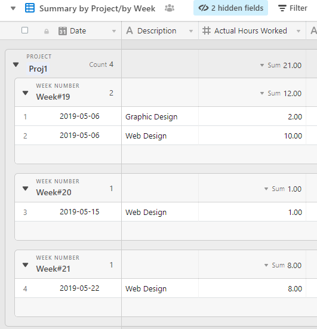
Task: Collapse the Proj1 project group
Action: (16, 64)
